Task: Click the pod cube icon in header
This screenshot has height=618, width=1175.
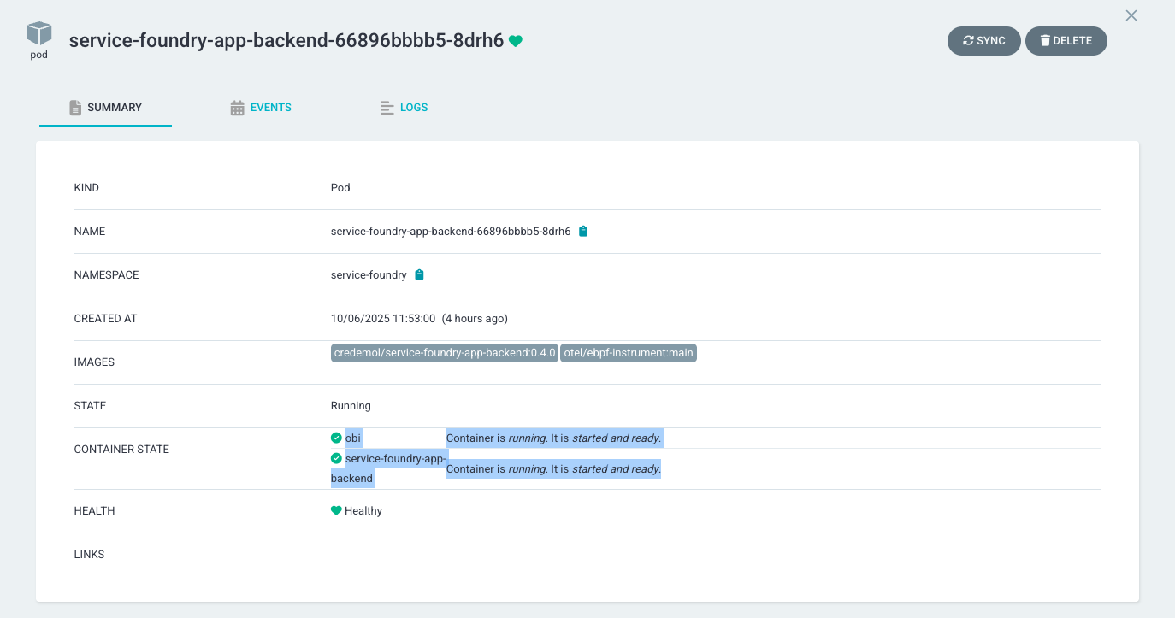Action: pos(38,34)
